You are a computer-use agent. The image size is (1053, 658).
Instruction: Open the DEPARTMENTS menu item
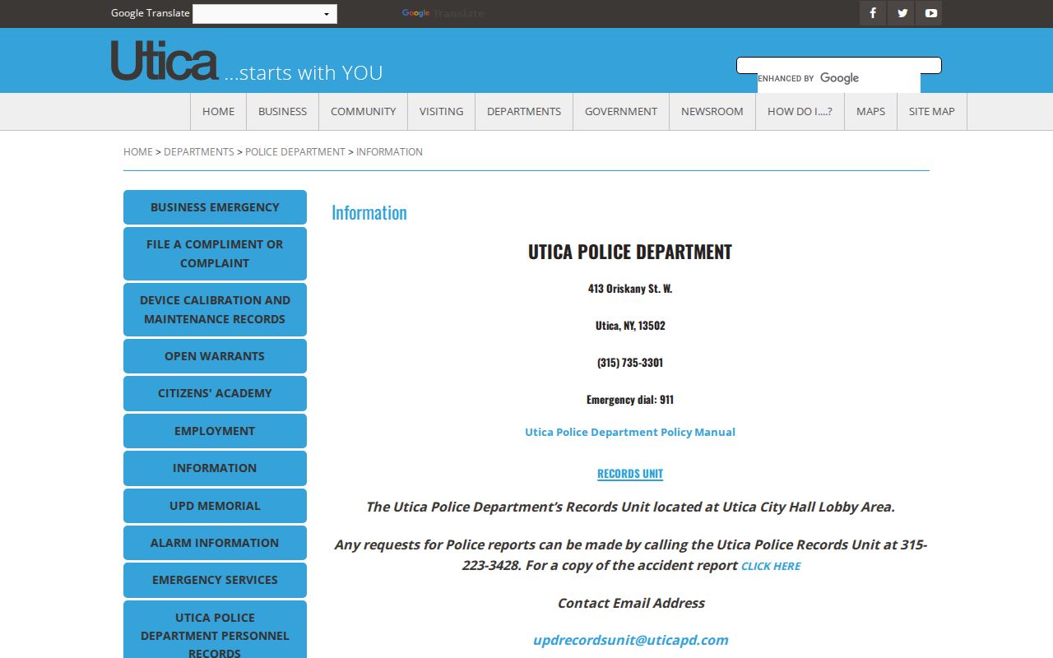524,112
